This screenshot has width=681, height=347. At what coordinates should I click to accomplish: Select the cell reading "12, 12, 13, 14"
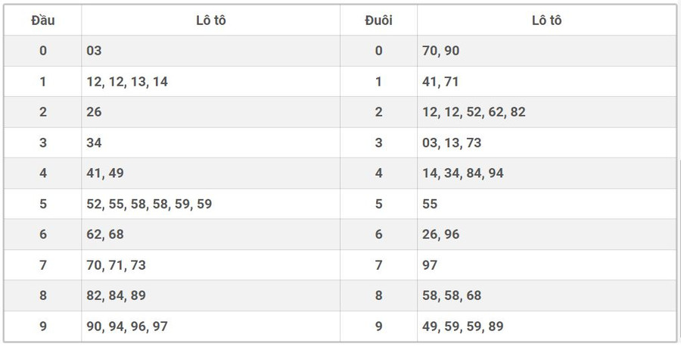pos(127,82)
